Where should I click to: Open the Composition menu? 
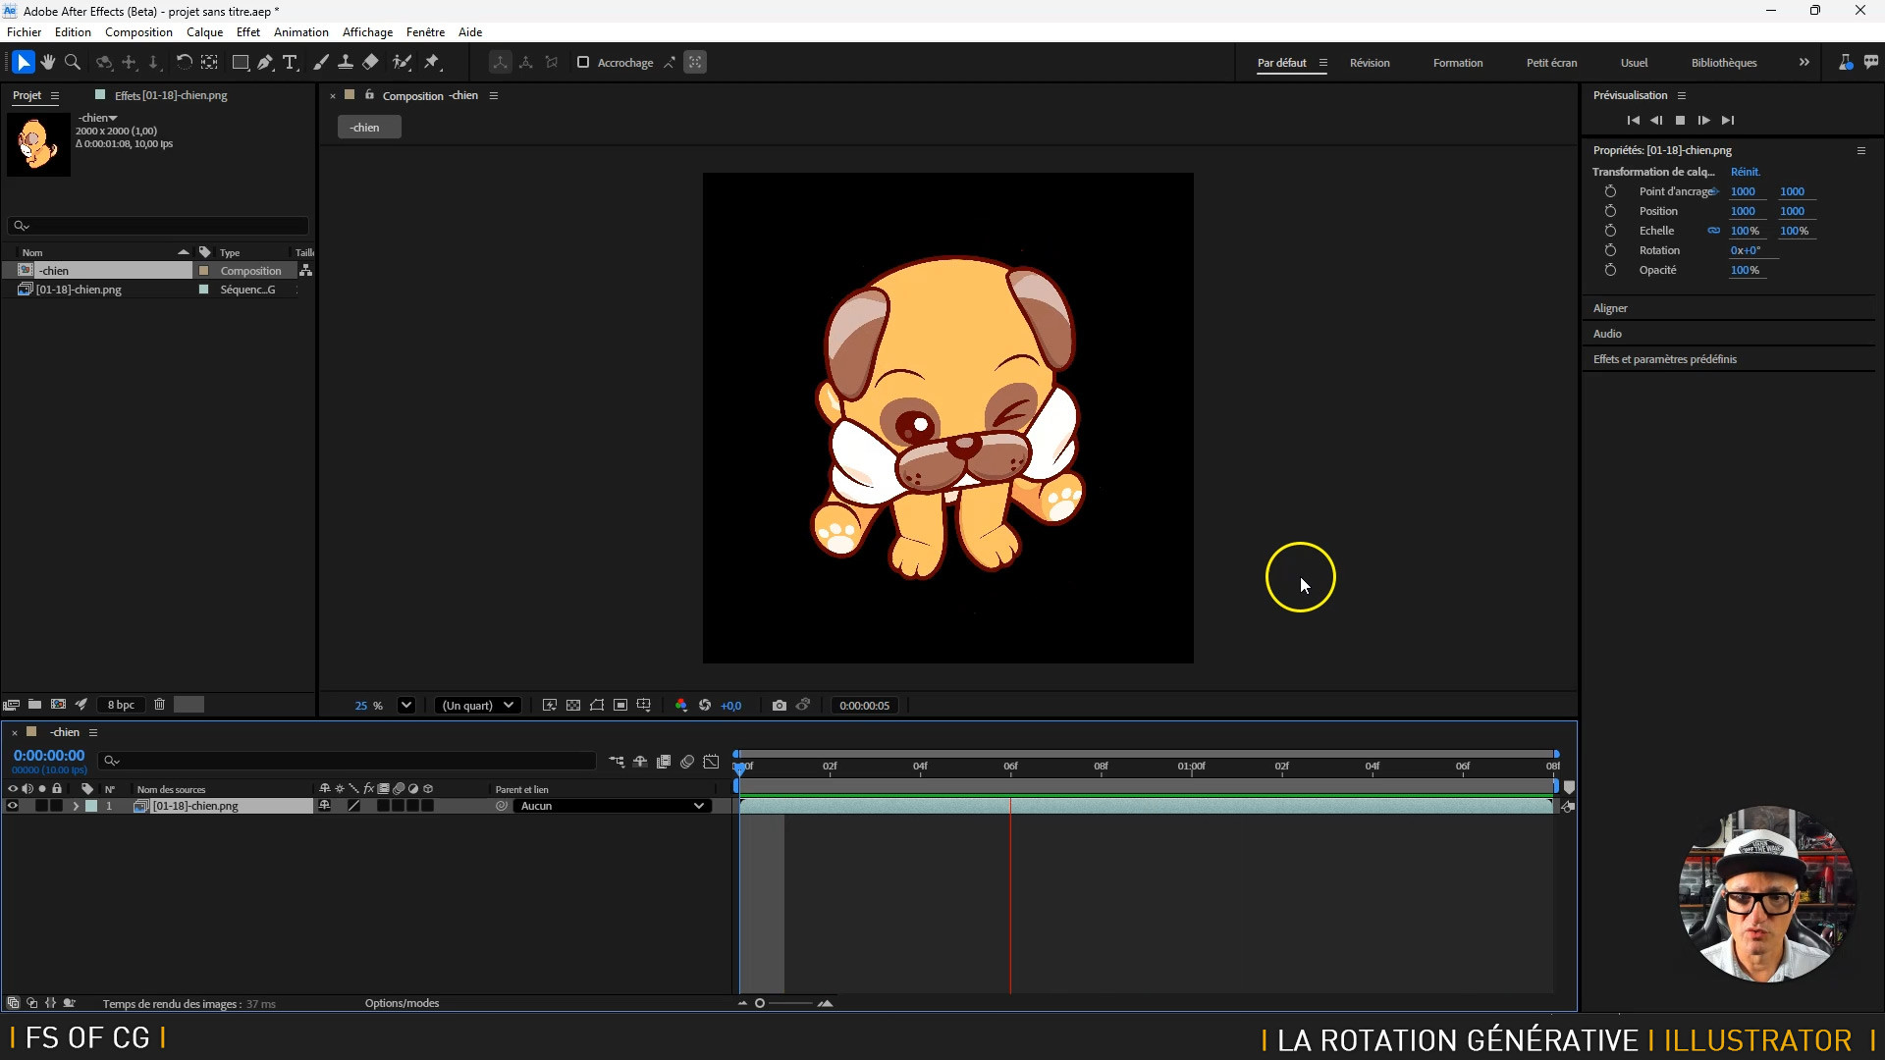(x=138, y=31)
